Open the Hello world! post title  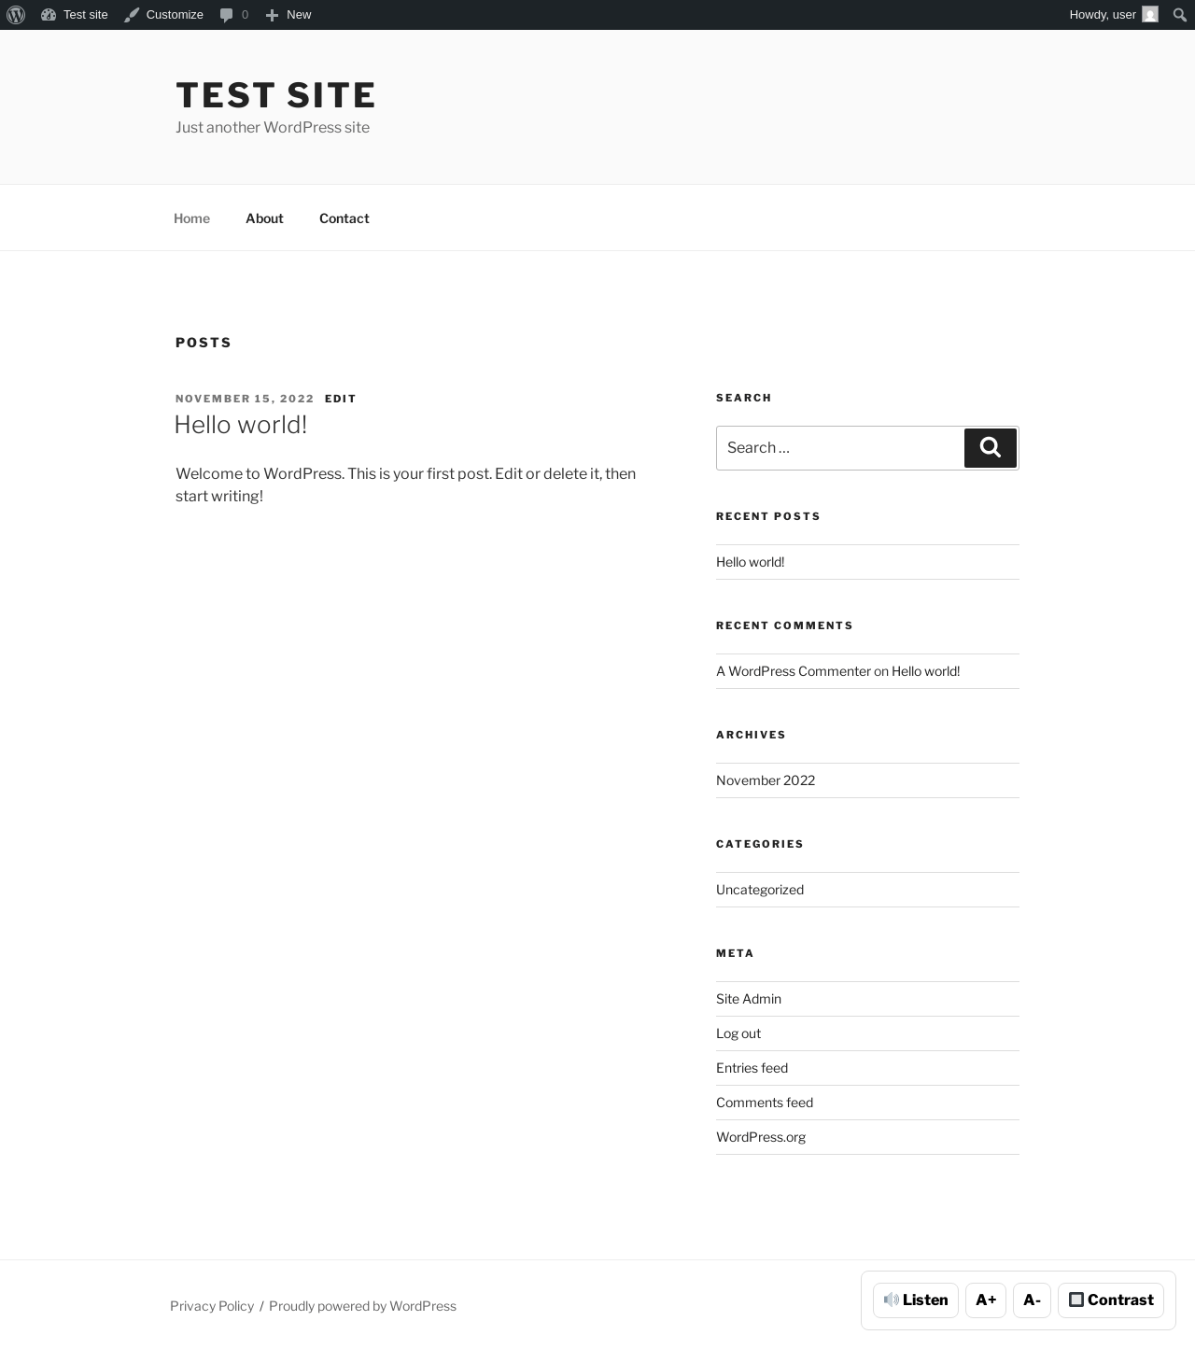(241, 425)
